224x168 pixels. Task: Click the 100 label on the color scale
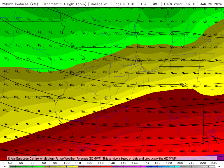[x=67, y=163]
